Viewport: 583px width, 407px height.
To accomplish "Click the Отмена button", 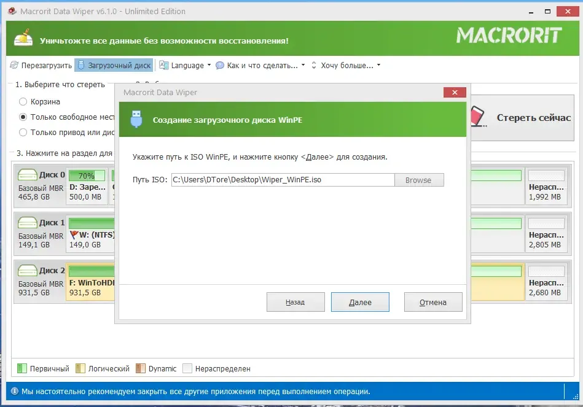I will (x=433, y=302).
